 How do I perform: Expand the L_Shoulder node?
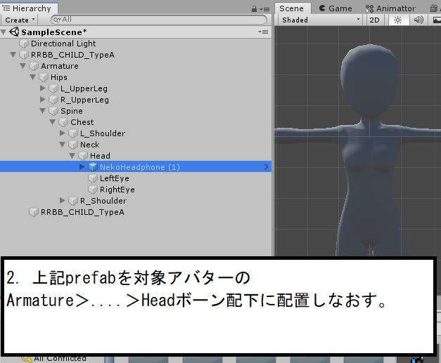tap(63, 133)
